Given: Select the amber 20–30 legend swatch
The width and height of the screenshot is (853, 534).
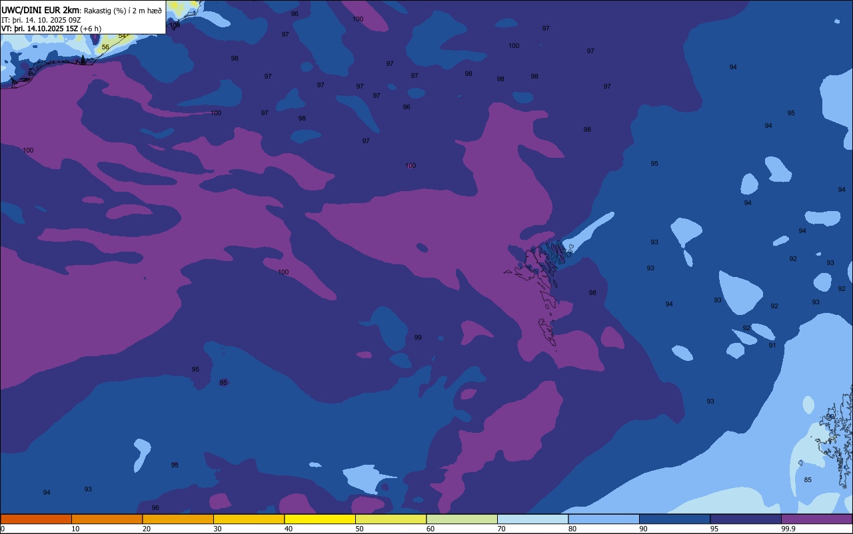Looking at the screenshot, I should click(x=178, y=519).
